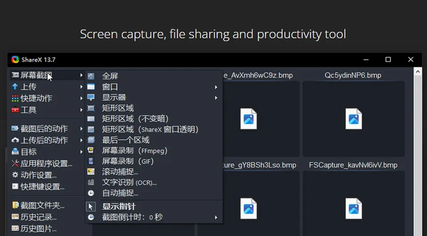Open 快捷键设置... from sidebar

tap(46, 187)
